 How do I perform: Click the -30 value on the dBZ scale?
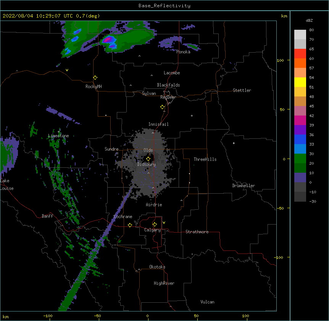coord(313,201)
